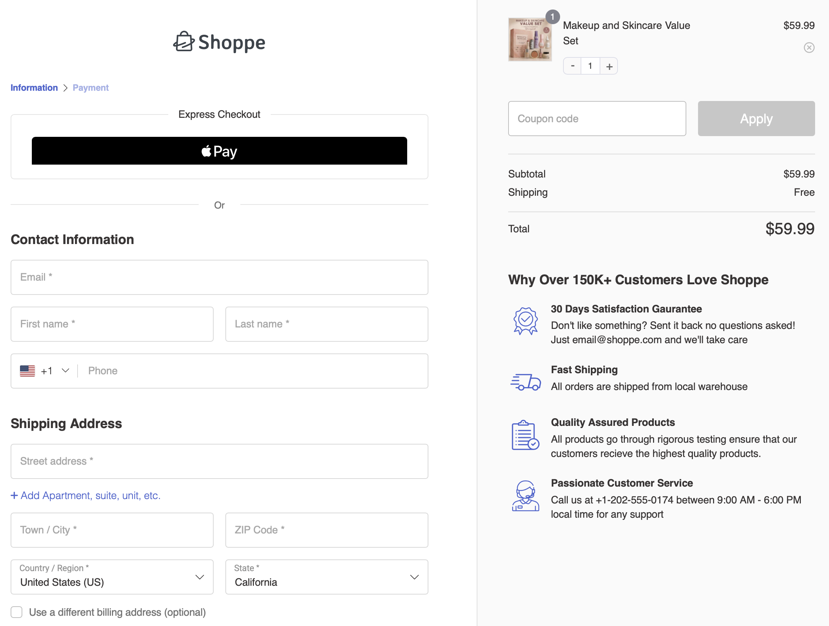
Task: Focus the Last name field
Action: click(326, 324)
